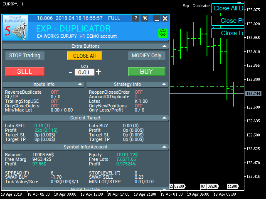Increase lots with plus button
Image resolution: width=266 pixels, height=199 pixels.
click(99, 72)
